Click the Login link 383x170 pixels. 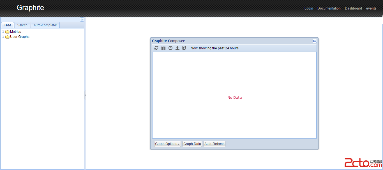pos(309,8)
